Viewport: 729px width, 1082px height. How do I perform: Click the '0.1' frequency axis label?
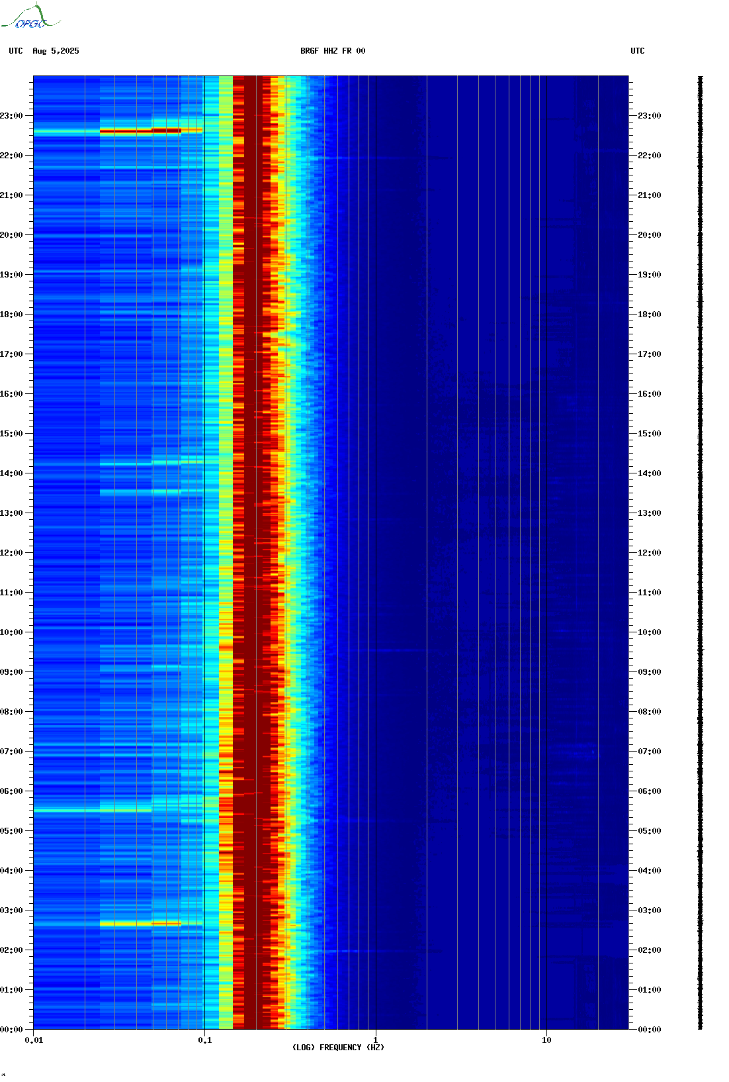(x=205, y=1040)
